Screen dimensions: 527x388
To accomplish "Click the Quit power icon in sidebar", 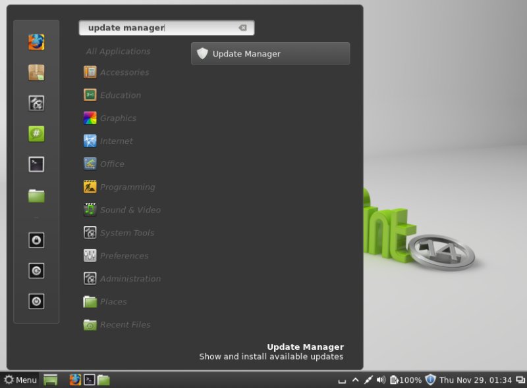I will coord(36,301).
